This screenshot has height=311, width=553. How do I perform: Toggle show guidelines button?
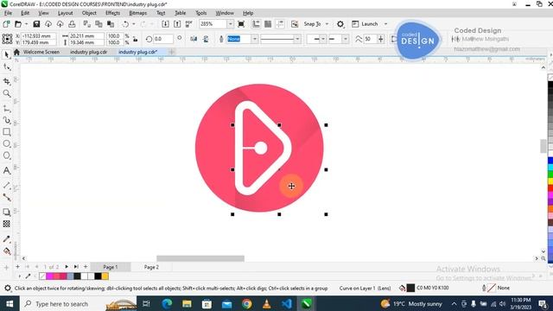[280, 24]
